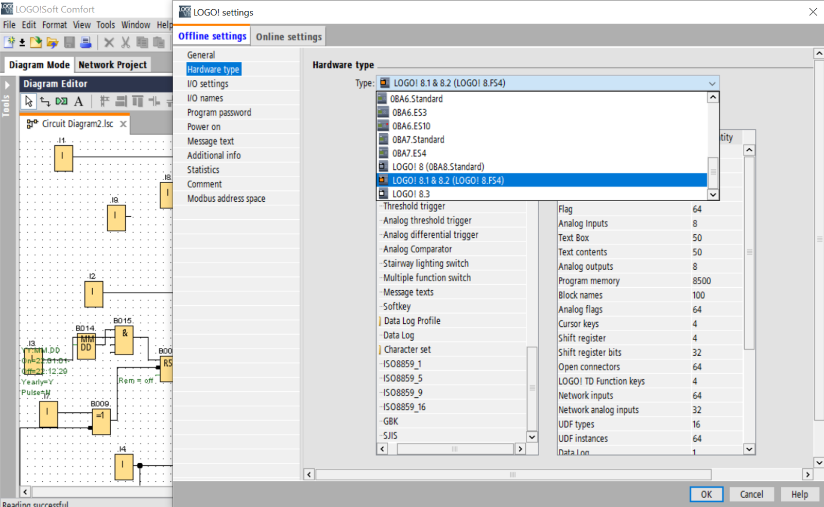Click the green cut/join connections icon
Screen dimensions: 824x507
pyautogui.click(x=62, y=101)
